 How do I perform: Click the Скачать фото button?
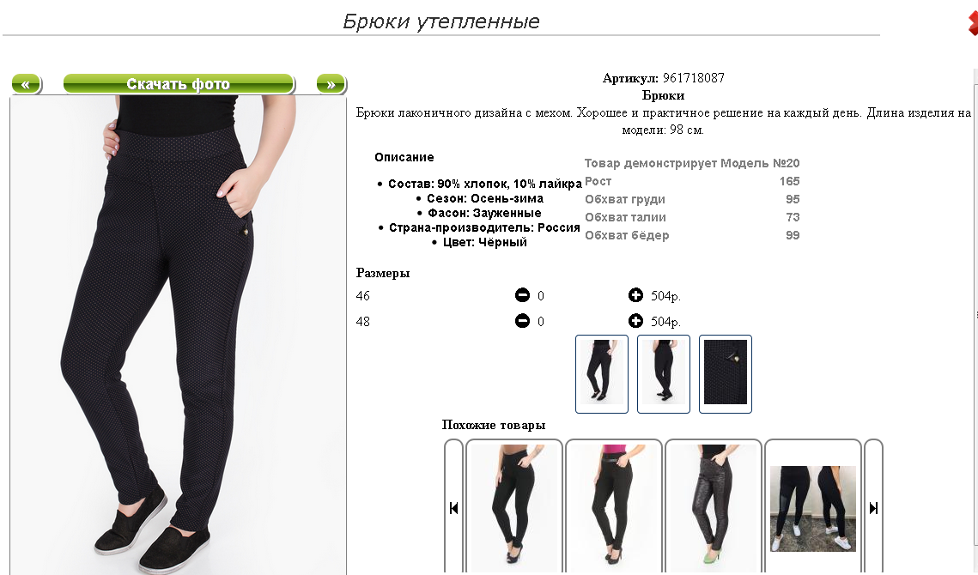[179, 83]
